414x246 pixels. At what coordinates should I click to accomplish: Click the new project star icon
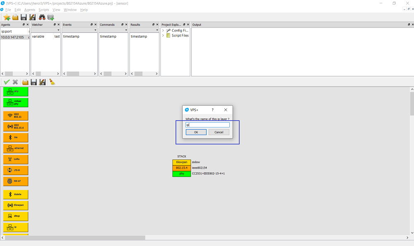tap(7, 17)
